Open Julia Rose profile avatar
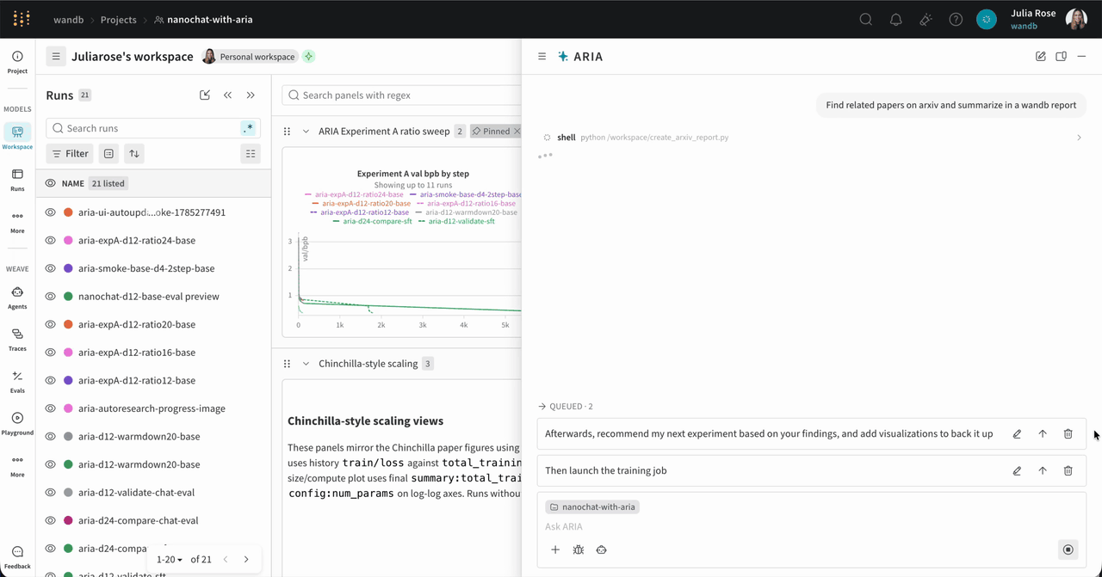The image size is (1102, 577). pyautogui.click(x=1076, y=19)
